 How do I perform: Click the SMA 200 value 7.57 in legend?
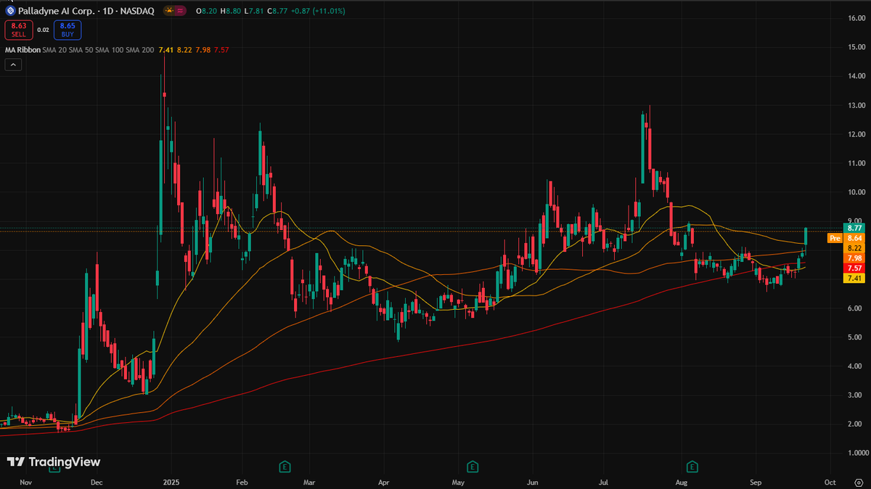click(221, 50)
